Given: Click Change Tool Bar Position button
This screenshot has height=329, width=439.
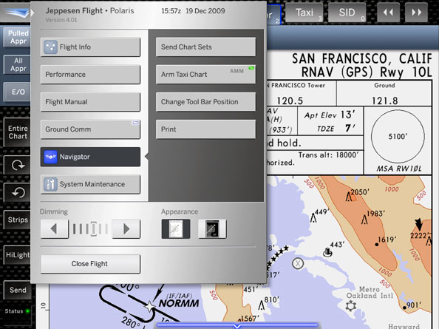Looking at the screenshot, I should coord(205,101).
